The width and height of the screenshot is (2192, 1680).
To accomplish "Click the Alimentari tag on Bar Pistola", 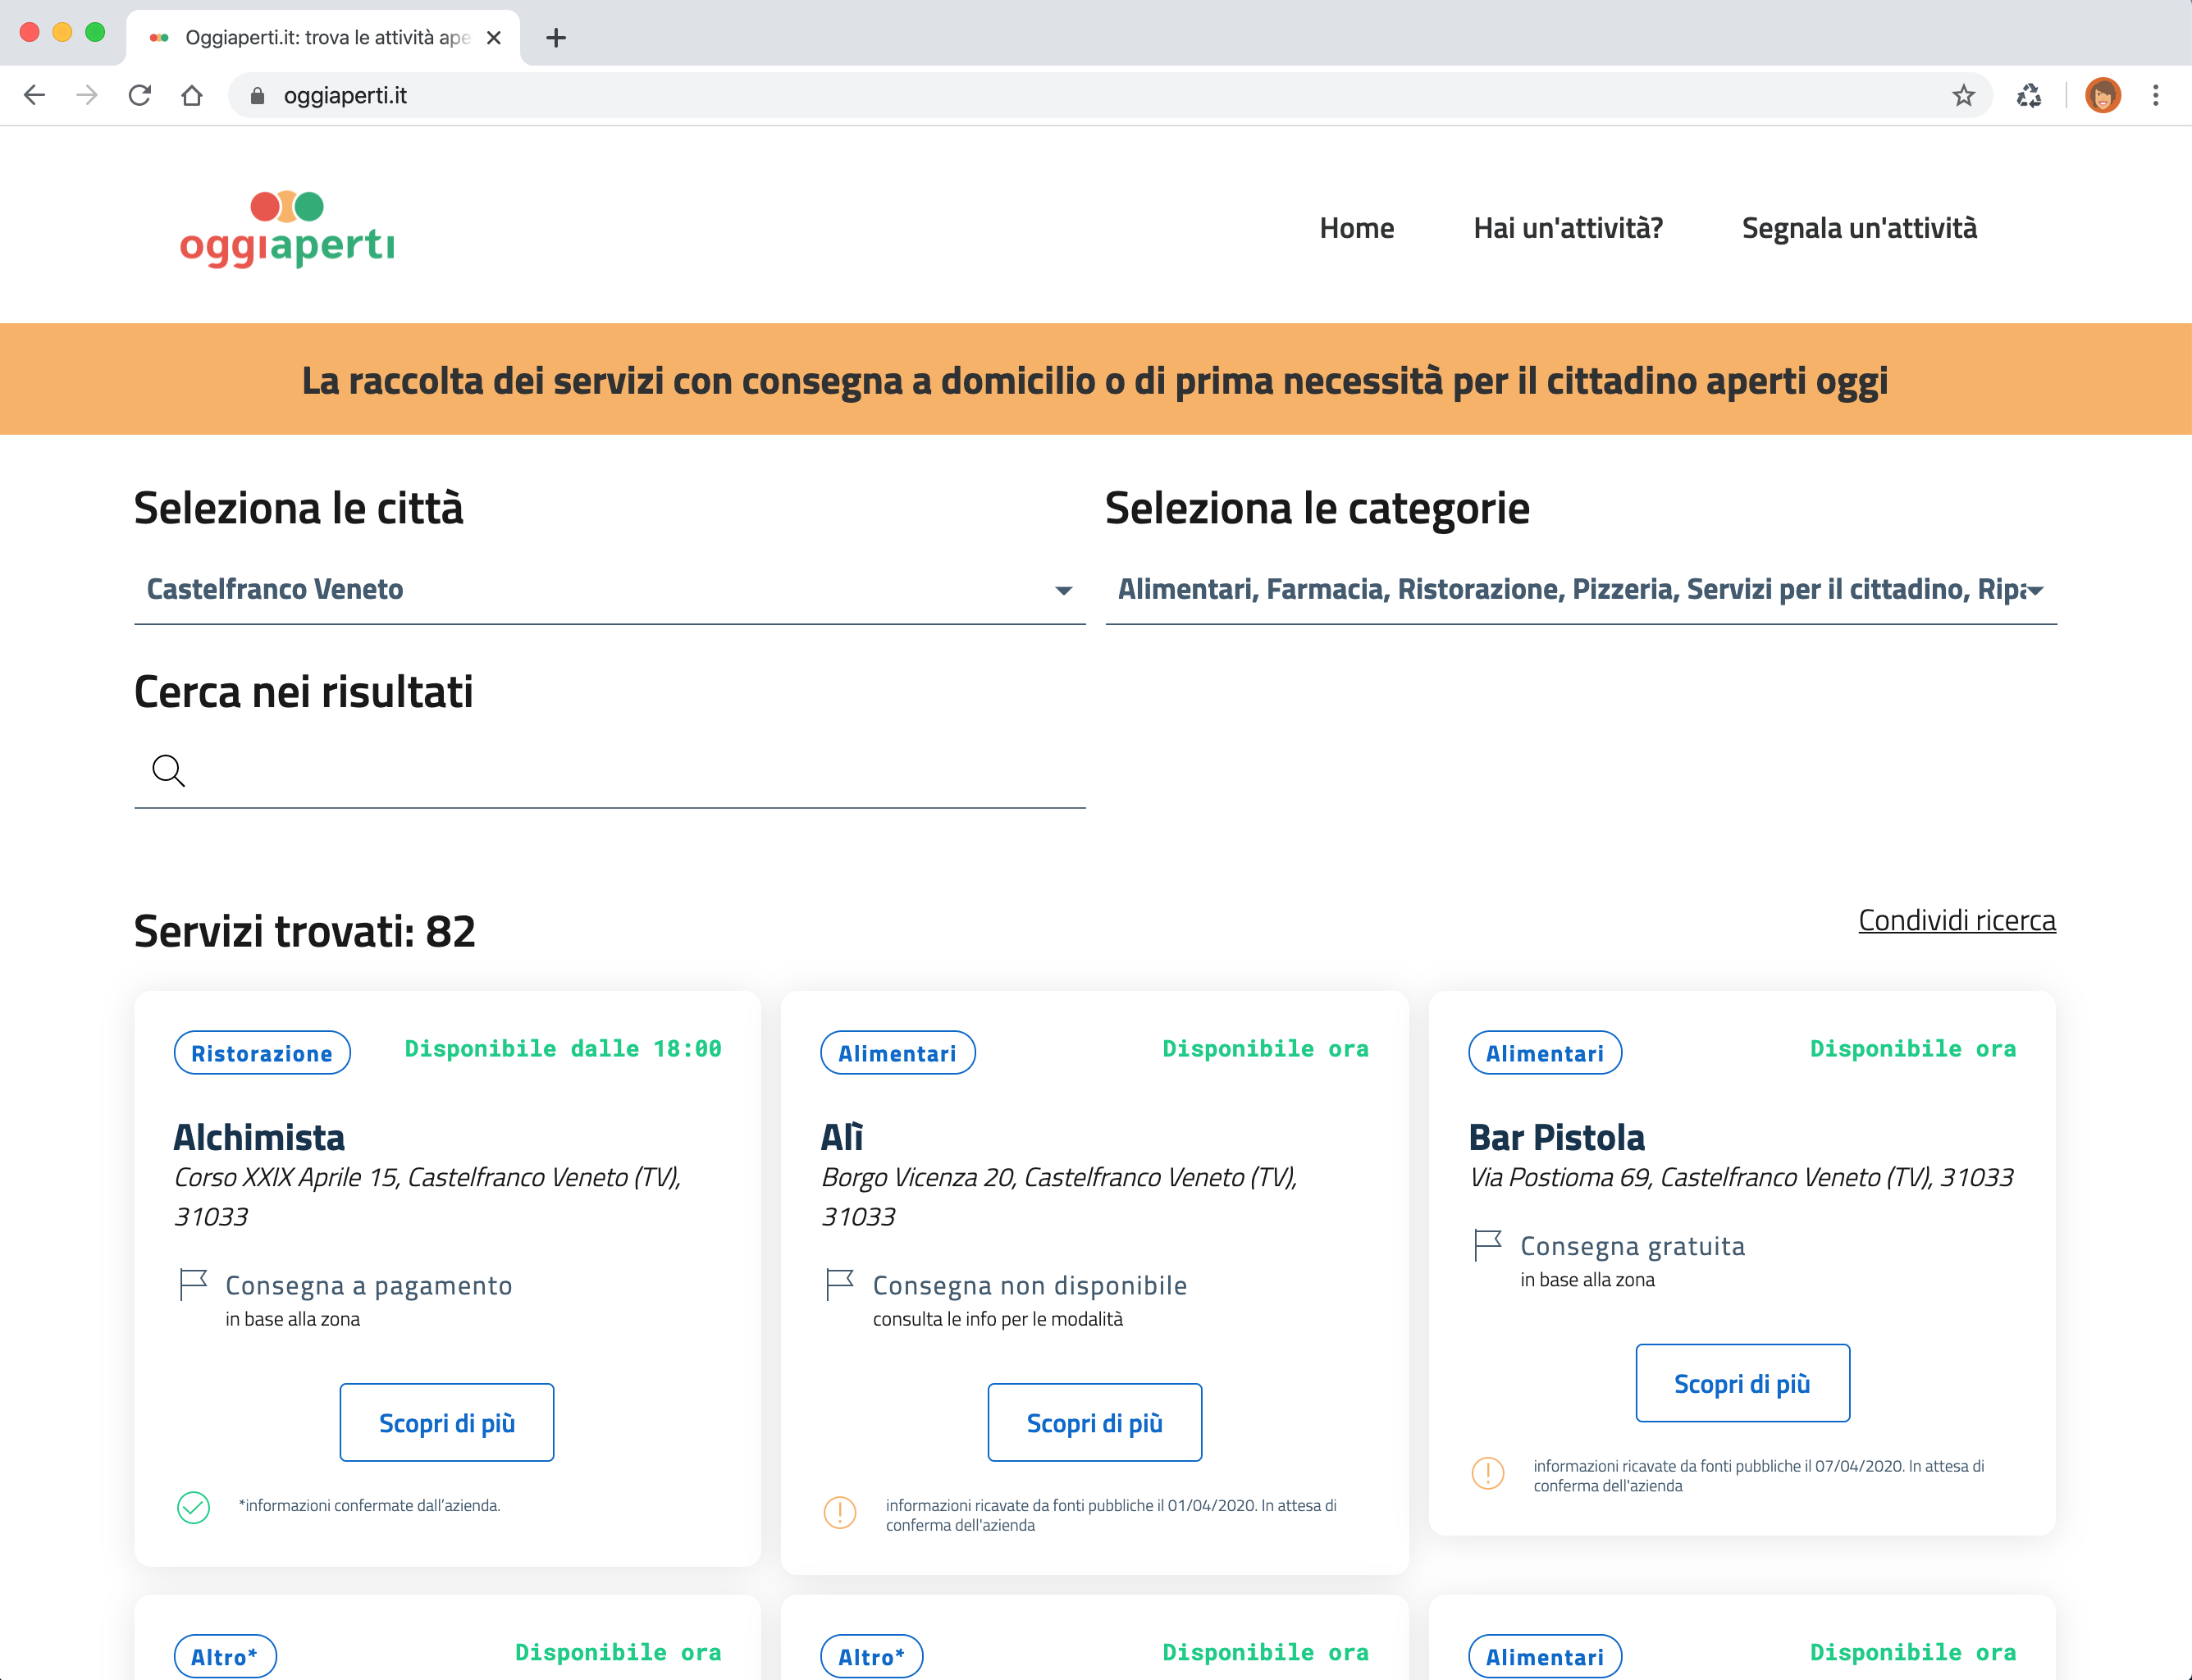I will click(1545, 1053).
